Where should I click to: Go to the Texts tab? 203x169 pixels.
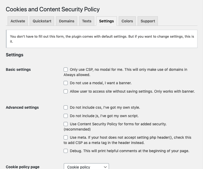tap(87, 21)
